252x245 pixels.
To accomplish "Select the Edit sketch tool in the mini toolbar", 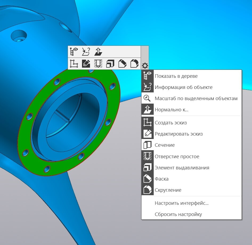I will (x=86, y=64).
